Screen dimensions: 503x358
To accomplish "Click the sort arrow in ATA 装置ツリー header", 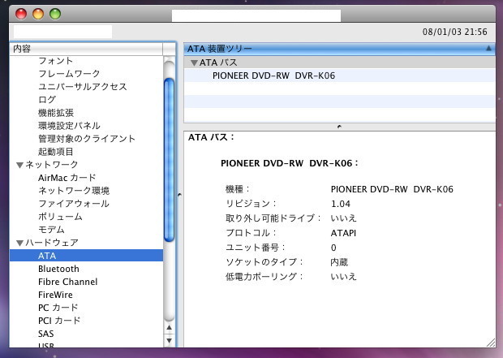I will point(488,49).
